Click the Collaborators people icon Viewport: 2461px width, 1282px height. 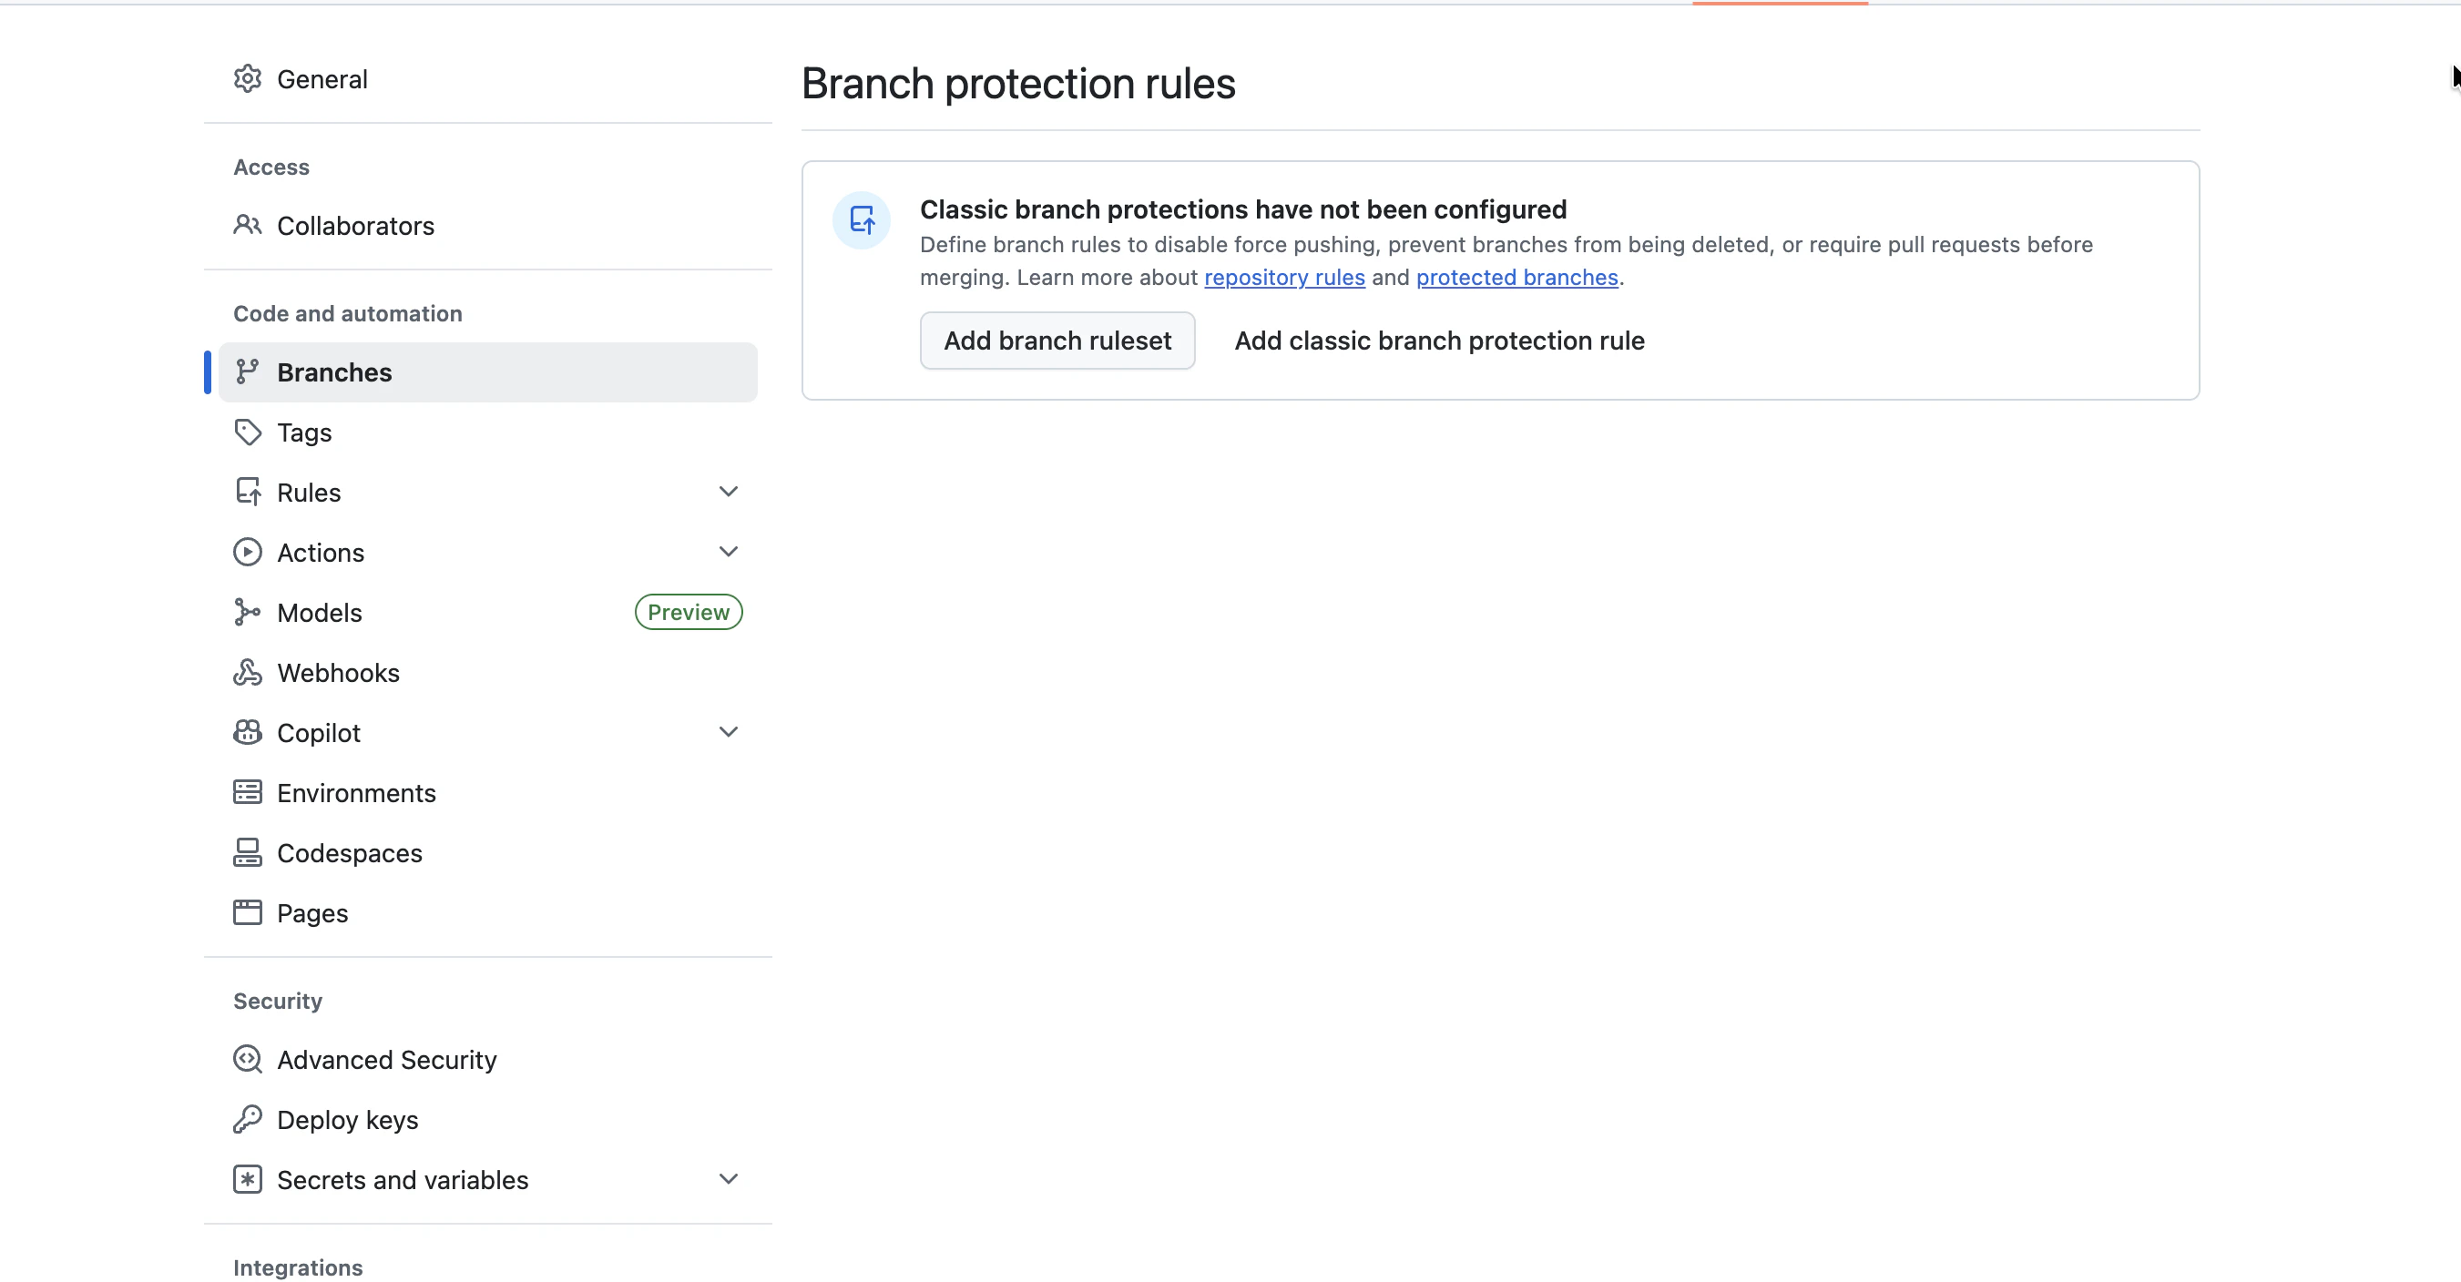[x=248, y=226]
